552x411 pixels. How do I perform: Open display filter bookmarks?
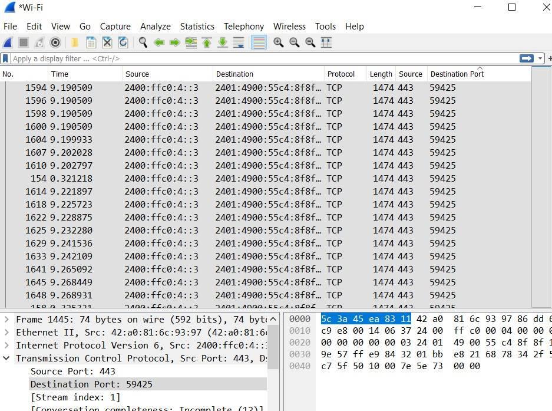pyautogui.click(x=5, y=58)
